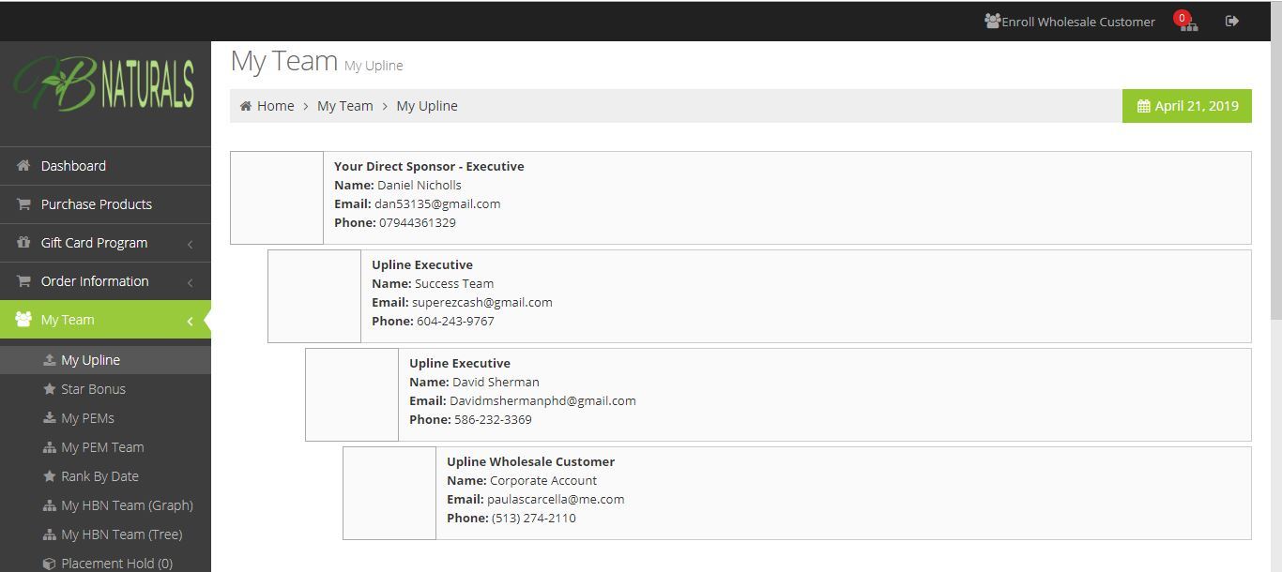The width and height of the screenshot is (1282, 572).
Task: Click the Dashboard home icon in sidebar
Action: click(23, 166)
